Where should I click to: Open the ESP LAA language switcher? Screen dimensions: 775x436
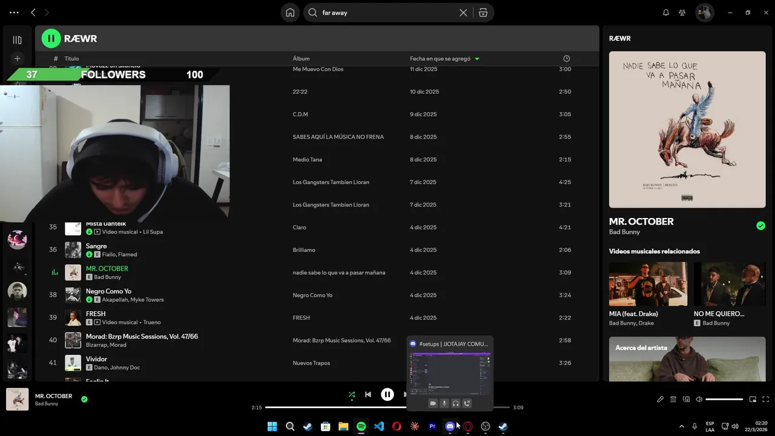pos(710,426)
